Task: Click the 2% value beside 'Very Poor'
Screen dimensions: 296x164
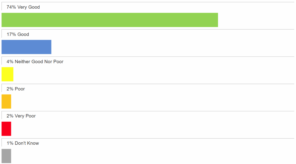Action: [10, 116]
